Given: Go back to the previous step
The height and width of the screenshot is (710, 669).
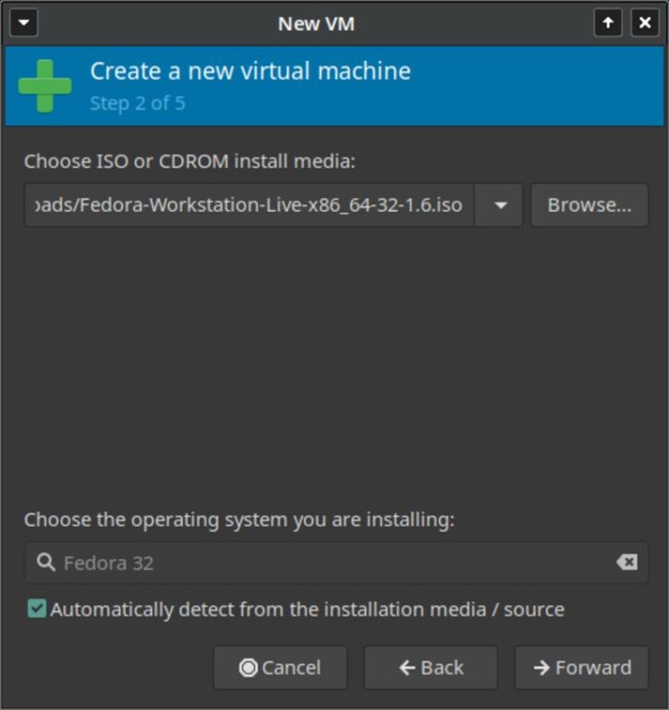Looking at the screenshot, I should [x=431, y=667].
